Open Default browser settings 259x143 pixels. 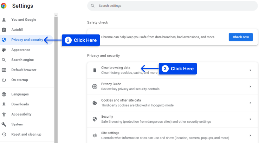click(x=24, y=70)
